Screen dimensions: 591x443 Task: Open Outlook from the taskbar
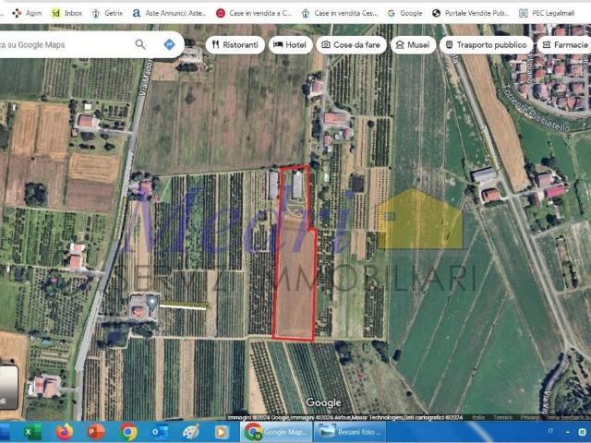(160, 432)
